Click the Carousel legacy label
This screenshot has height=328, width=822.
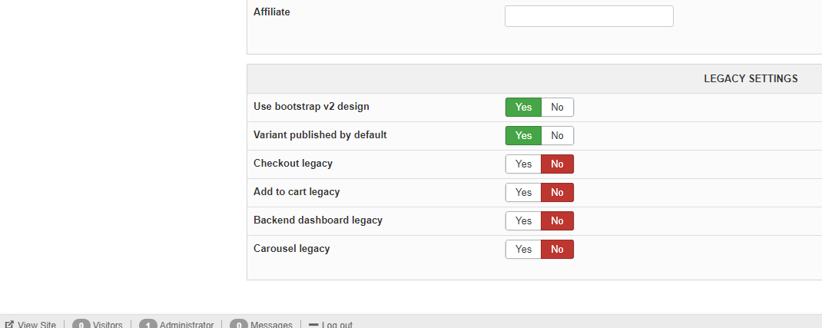291,248
